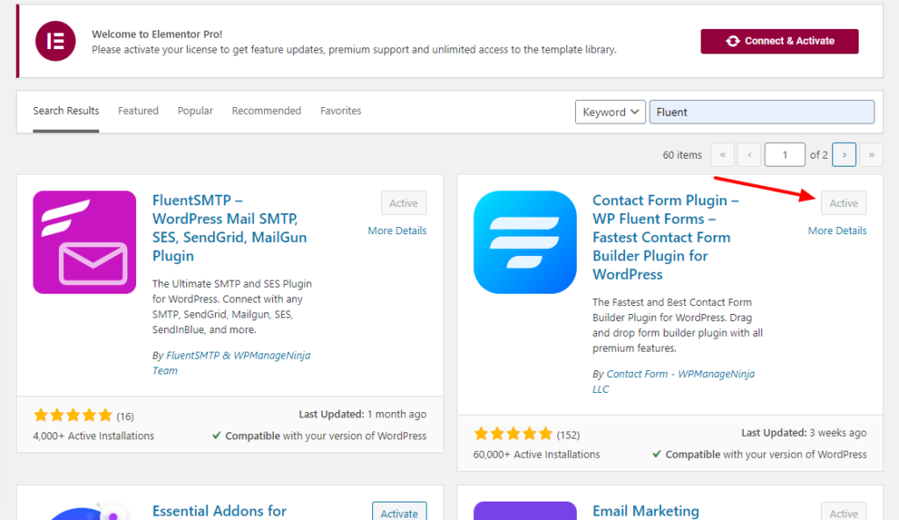Click the 60 items count text
The width and height of the screenshot is (899, 520).
pyautogui.click(x=682, y=154)
